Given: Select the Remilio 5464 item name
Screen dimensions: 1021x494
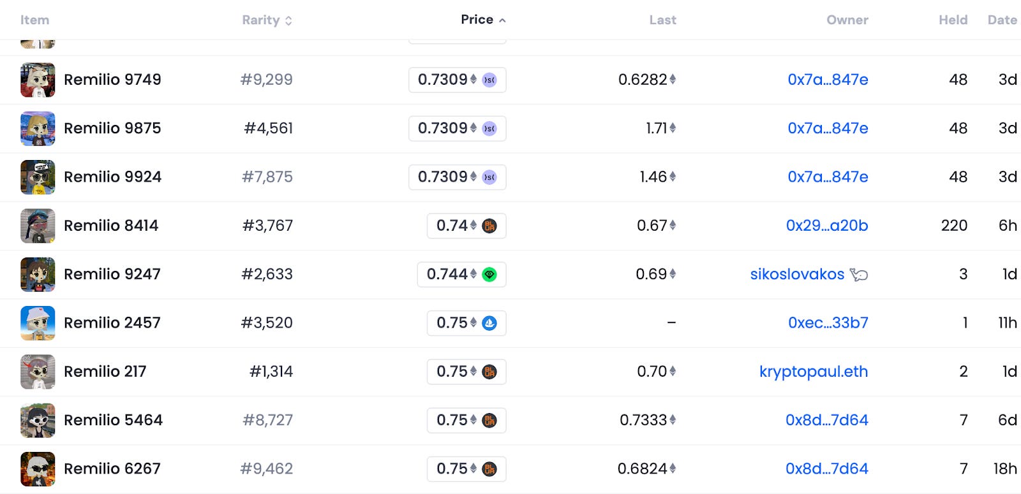Looking at the screenshot, I should 113,420.
